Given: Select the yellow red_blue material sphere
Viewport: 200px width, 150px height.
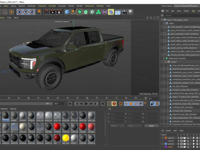Looking at the screenshot, I should (x=66, y=138).
